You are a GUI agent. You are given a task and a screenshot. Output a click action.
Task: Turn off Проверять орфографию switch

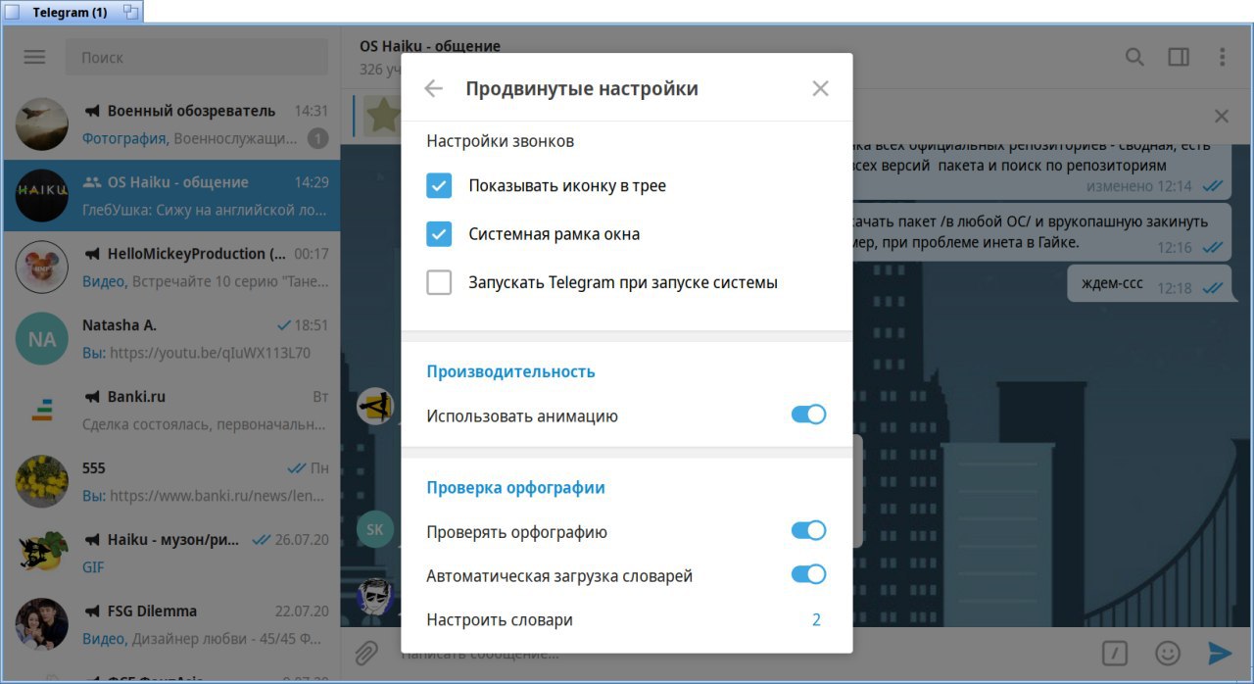pyautogui.click(x=808, y=531)
